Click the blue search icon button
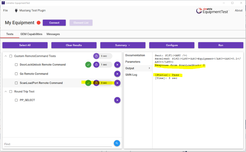Viewport: 246px width, 152px height. [x=117, y=143]
